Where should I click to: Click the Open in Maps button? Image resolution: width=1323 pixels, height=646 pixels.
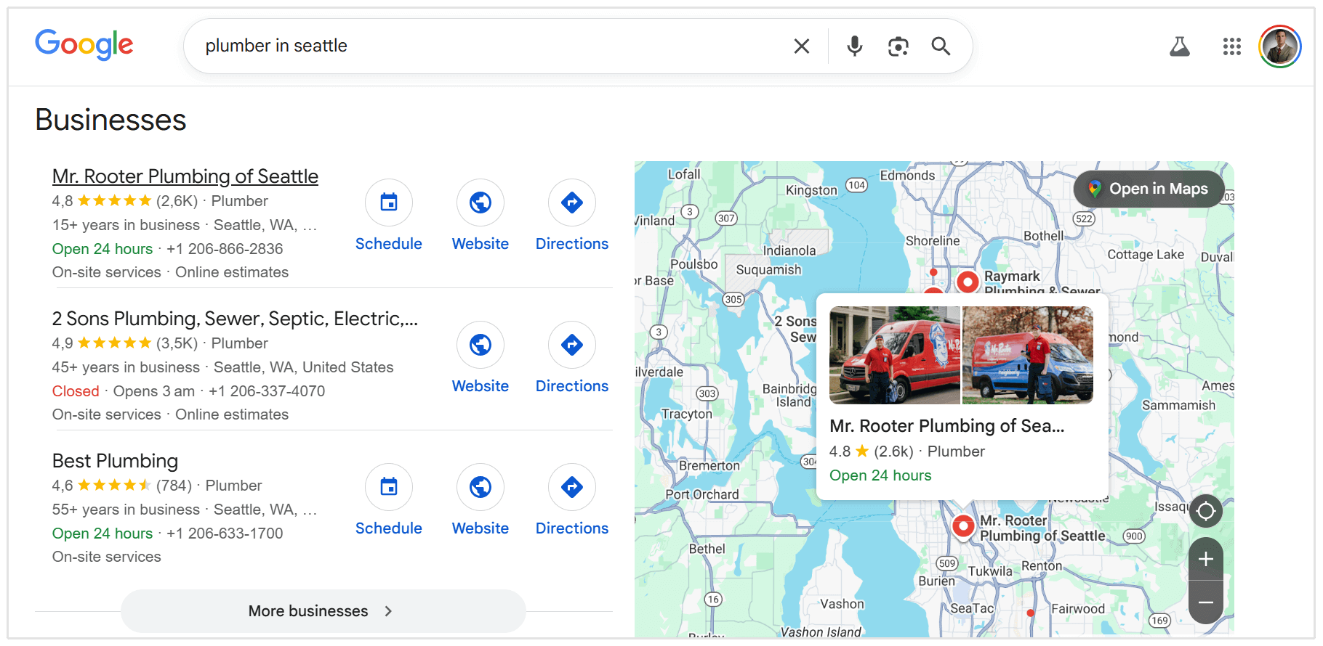[1149, 189]
